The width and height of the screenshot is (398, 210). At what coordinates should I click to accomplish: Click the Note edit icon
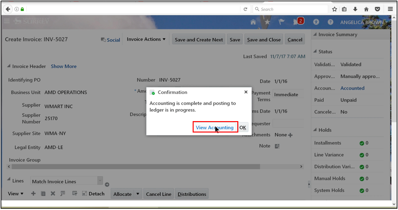(x=277, y=146)
